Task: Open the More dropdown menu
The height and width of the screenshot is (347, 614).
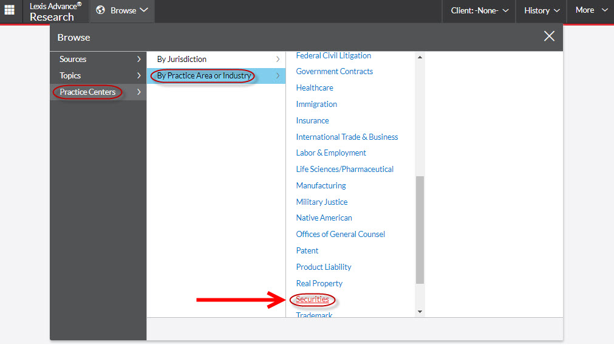Action: click(x=592, y=10)
